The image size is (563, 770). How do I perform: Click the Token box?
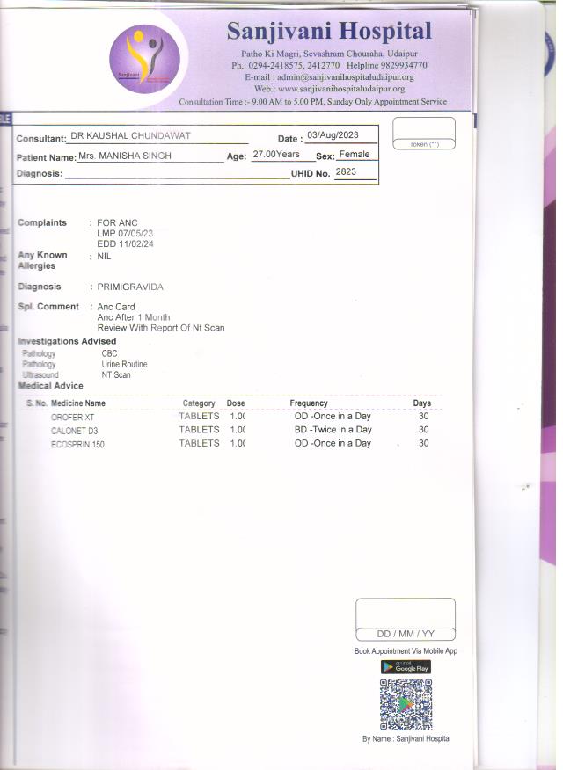(423, 133)
